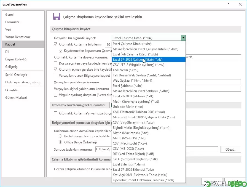Open Güven Merkezi settings
This screenshot has height=187, width=247.
pyautogui.click(x=23, y=98)
